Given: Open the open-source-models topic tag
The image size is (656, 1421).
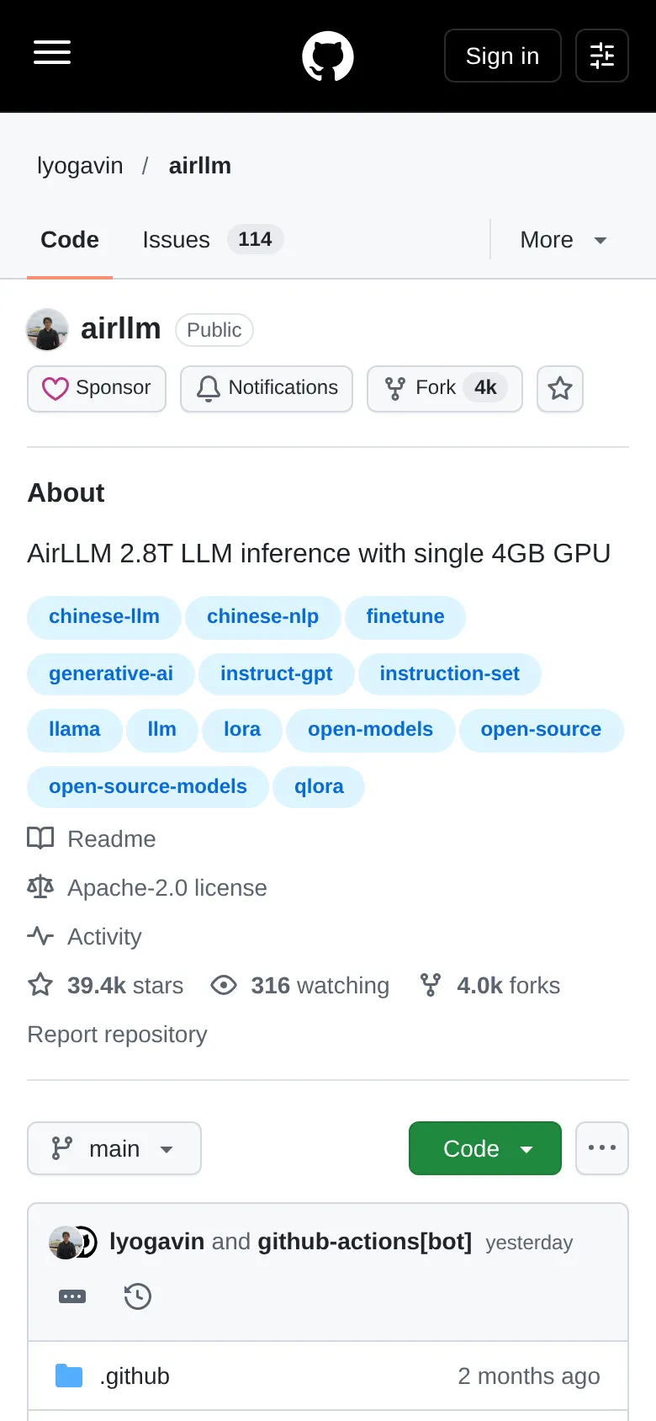Looking at the screenshot, I should pyautogui.click(x=148, y=787).
